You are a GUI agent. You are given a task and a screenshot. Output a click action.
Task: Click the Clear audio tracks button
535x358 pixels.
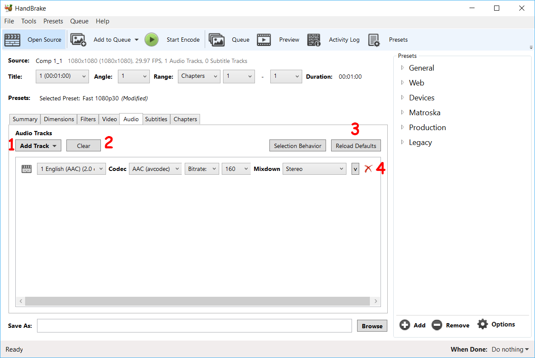pyautogui.click(x=84, y=146)
